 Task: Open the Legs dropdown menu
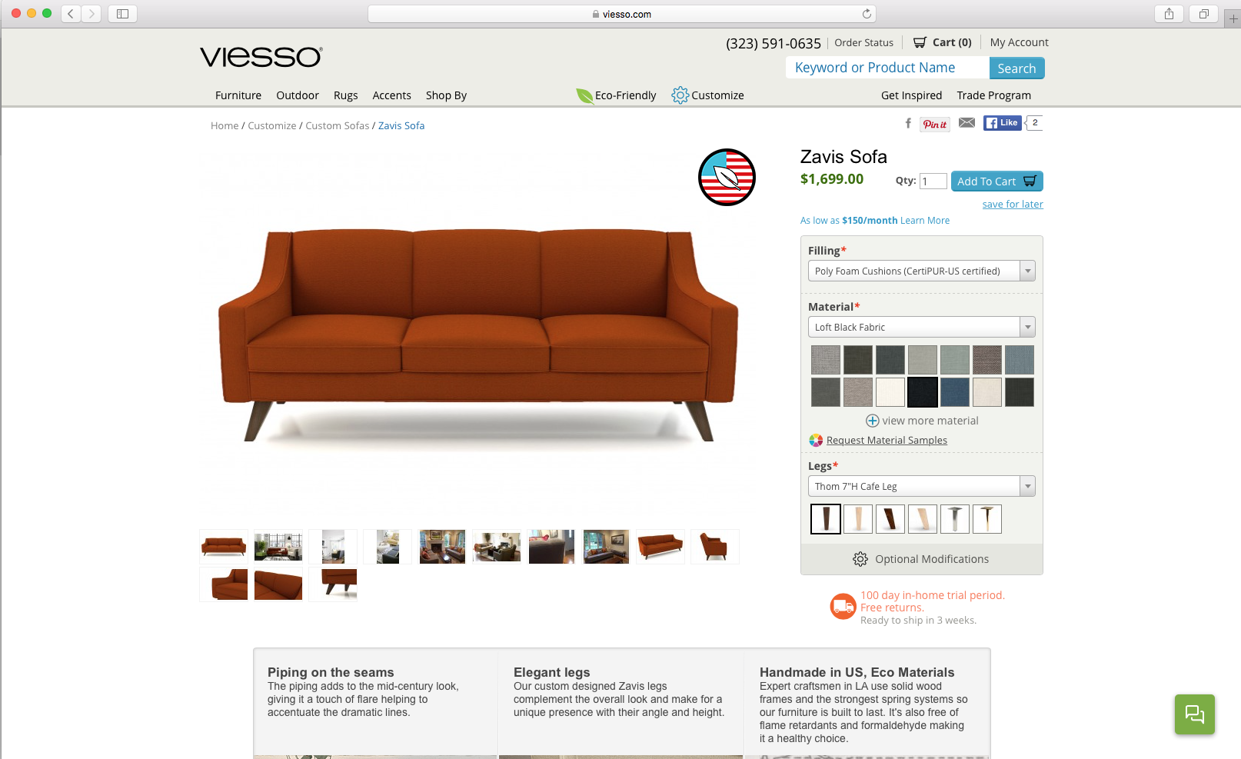click(x=921, y=486)
